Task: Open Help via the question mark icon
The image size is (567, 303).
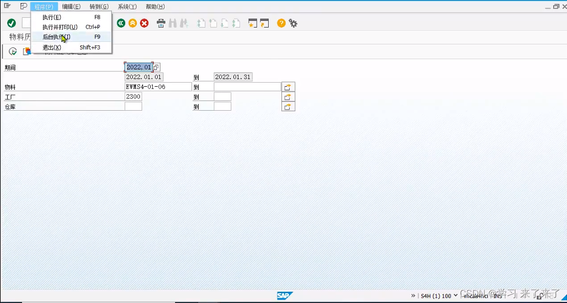Action: 280,23
